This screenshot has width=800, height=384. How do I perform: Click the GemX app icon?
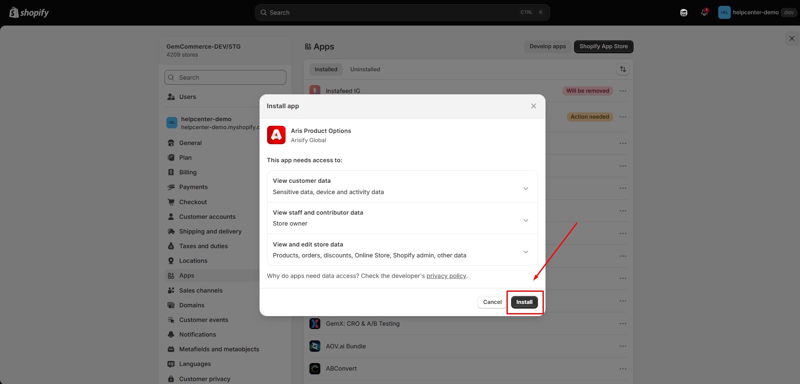tap(315, 324)
